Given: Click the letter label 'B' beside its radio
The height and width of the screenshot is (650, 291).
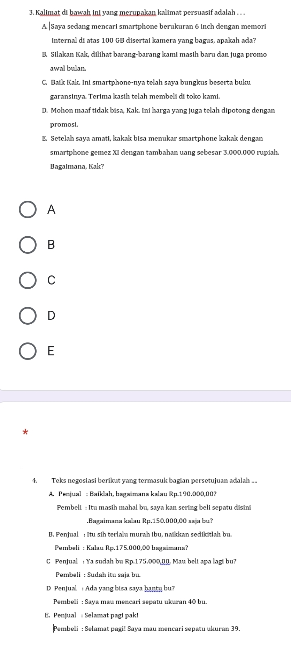Looking at the screenshot, I should (x=51, y=245).
